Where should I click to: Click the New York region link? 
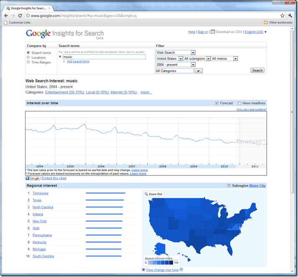point(40,221)
